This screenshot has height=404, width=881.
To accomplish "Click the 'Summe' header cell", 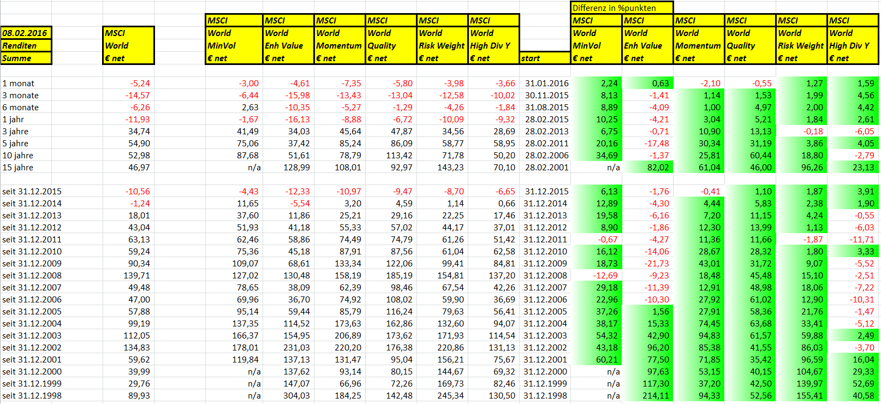I will click(26, 58).
